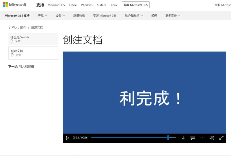Click the 创建文档 page heading
Image resolution: width=231 pixels, height=156 pixels.
83,39
